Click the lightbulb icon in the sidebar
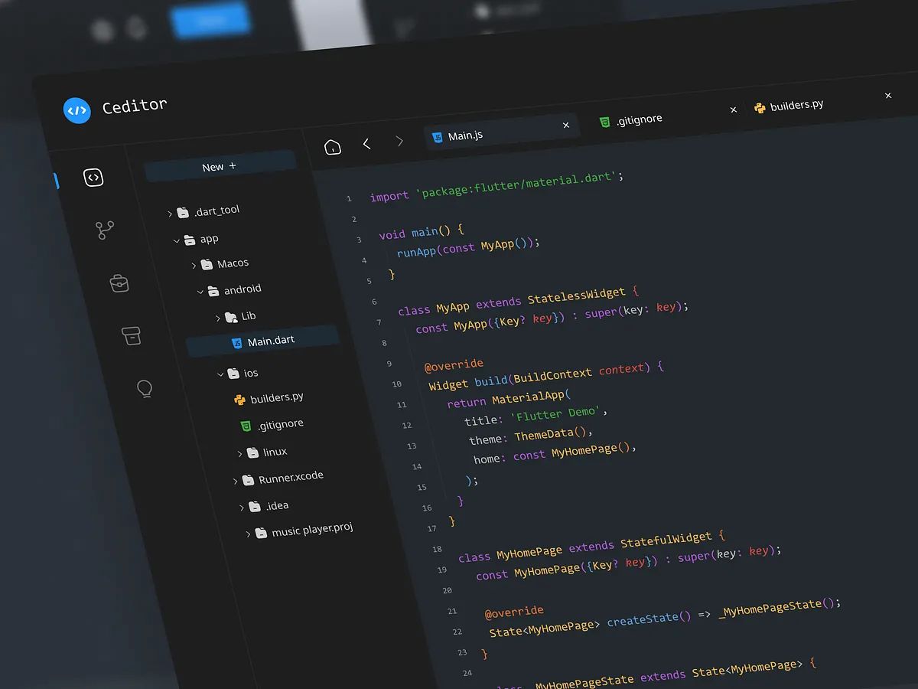Image resolution: width=918 pixels, height=689 pixels. pyautogui.click(x=145, y=388)
